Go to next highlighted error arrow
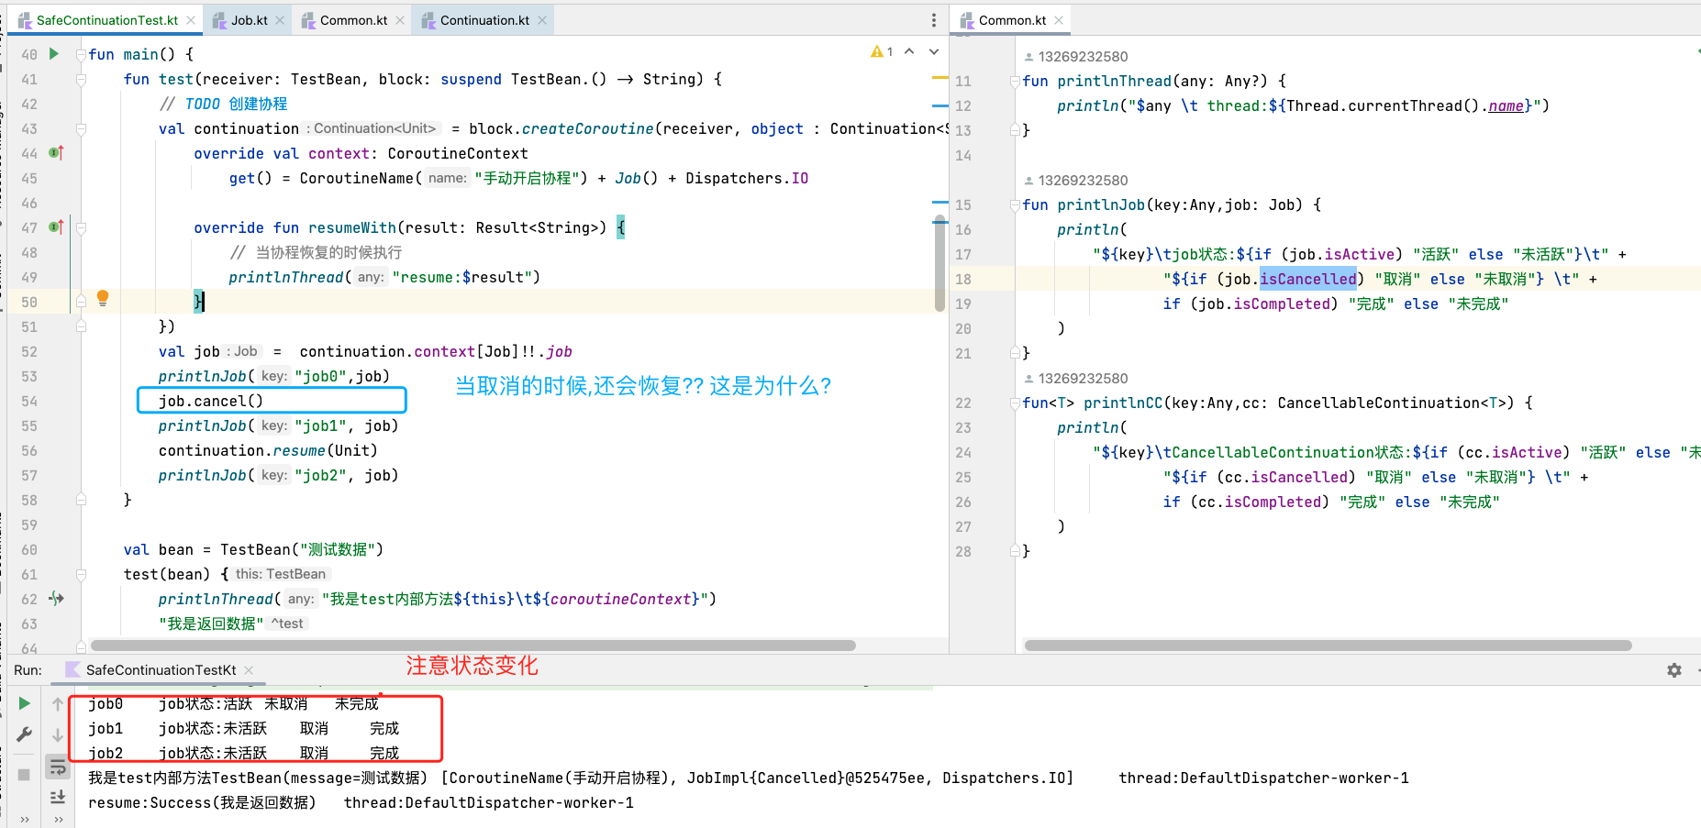The image size is (1701, 828). [934, 51]
